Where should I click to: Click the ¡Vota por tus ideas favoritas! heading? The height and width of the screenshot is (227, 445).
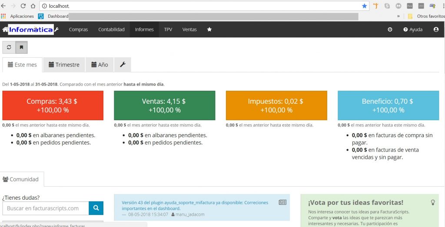[355, 203]
